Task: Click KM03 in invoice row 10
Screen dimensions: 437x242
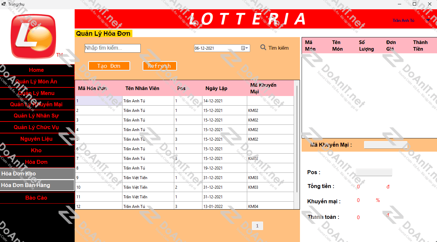Action: tap(270, 187)
